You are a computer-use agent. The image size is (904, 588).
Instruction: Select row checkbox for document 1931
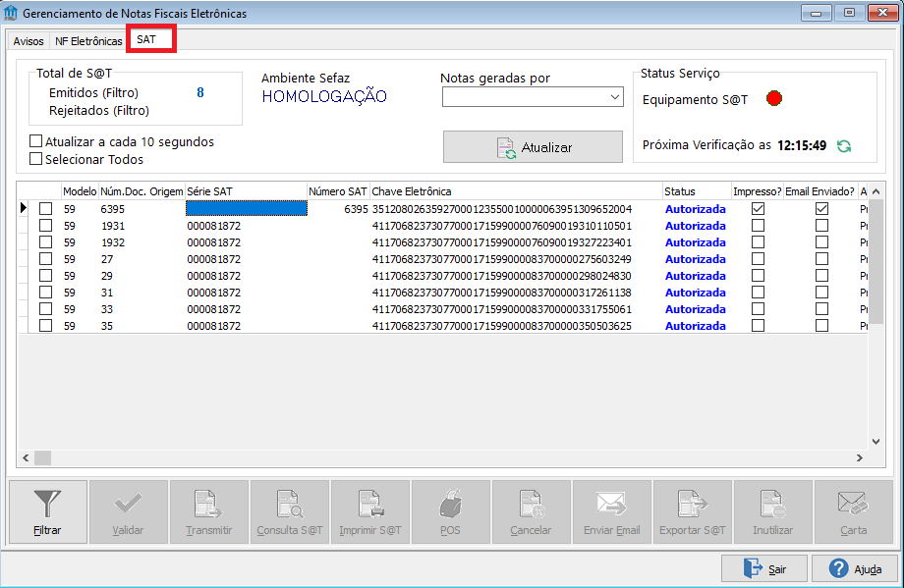point(45,225)
